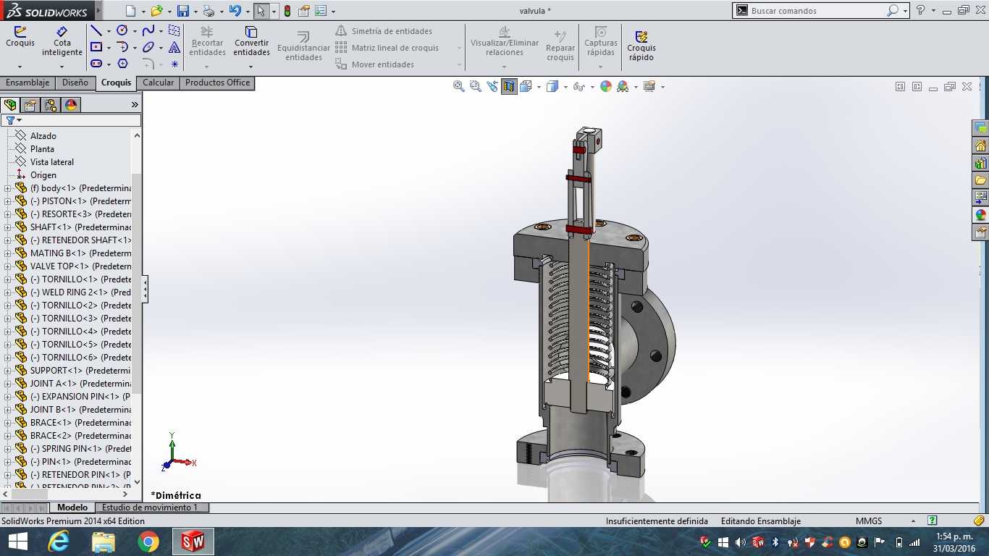989x556 pixels.
Task: Select the Circle sketch tool
Action: tap(122, 30)
